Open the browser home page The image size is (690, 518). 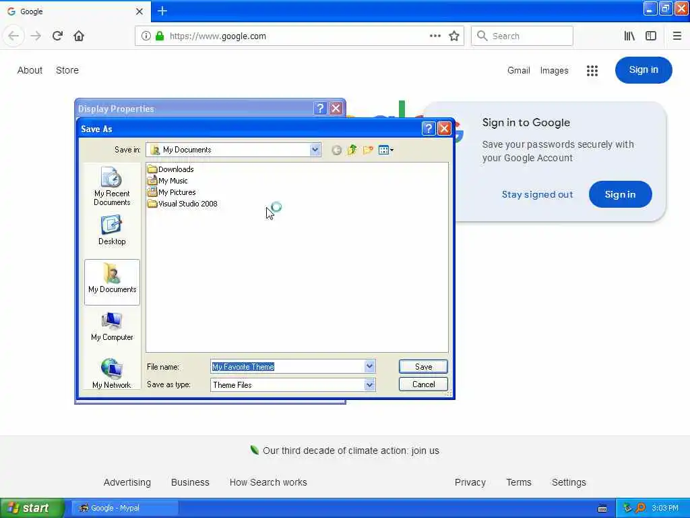(79, 36)
